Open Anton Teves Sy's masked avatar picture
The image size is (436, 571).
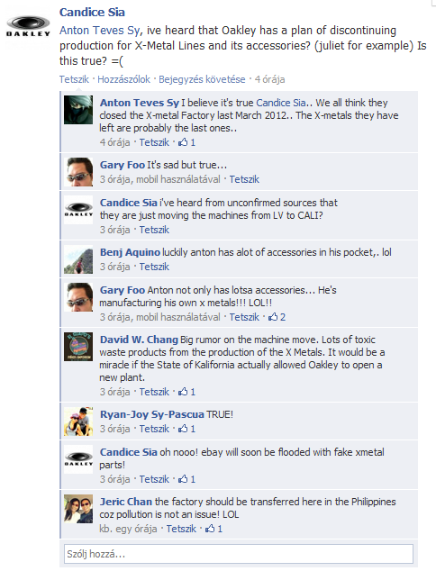tap(78, 110)
